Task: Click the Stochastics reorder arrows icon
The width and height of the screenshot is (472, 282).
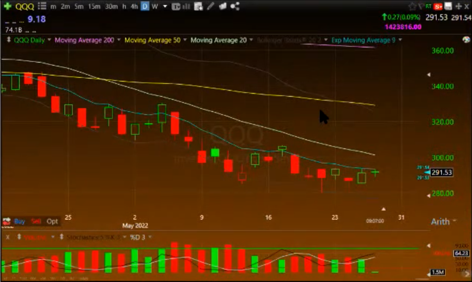Action: click(62, 237)
